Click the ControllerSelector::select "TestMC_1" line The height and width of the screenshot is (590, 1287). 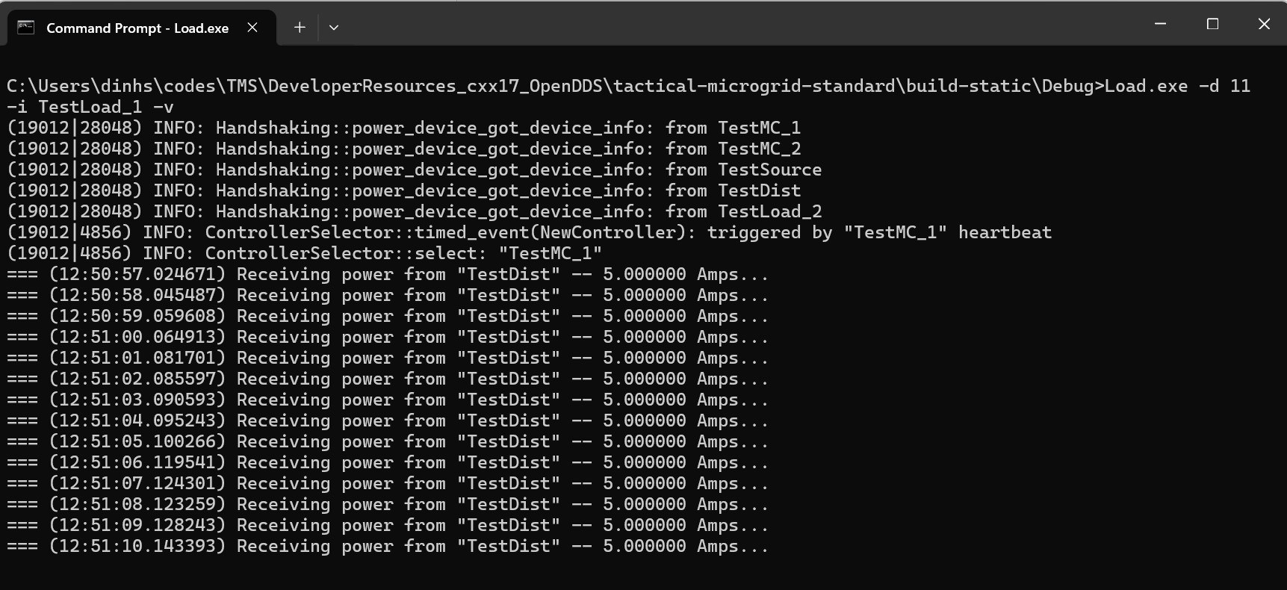click(x=304, y=253)
